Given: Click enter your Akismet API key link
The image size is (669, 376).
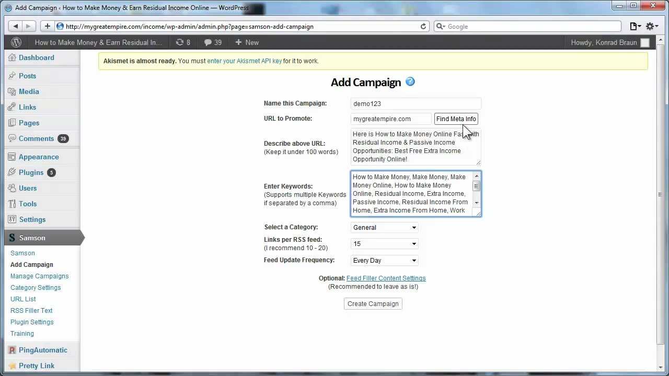Looking at the screenshot, I should pos(244,61).
